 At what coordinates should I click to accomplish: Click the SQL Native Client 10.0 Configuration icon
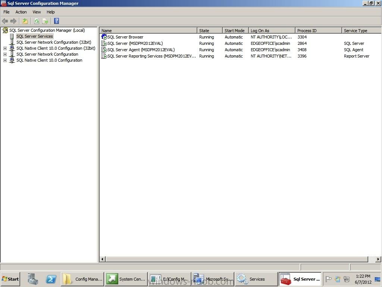point(12,60)
